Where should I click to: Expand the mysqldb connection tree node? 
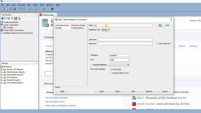click(x=2, y=28)
